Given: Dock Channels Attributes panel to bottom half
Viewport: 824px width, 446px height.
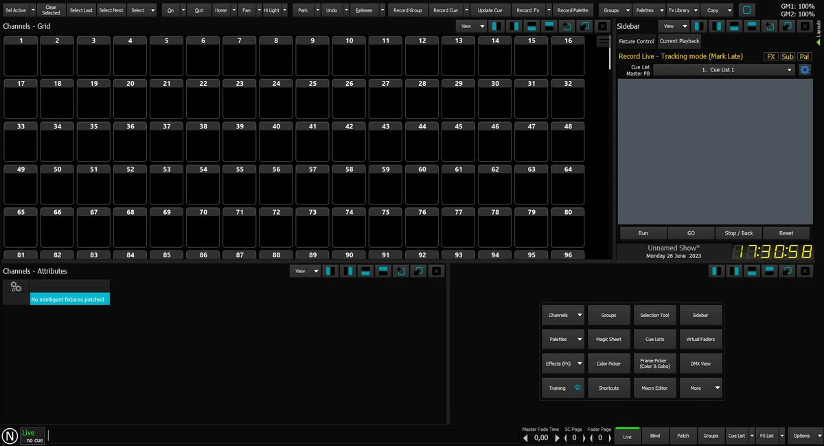Looking at the screenshot, I should [366, 271].
